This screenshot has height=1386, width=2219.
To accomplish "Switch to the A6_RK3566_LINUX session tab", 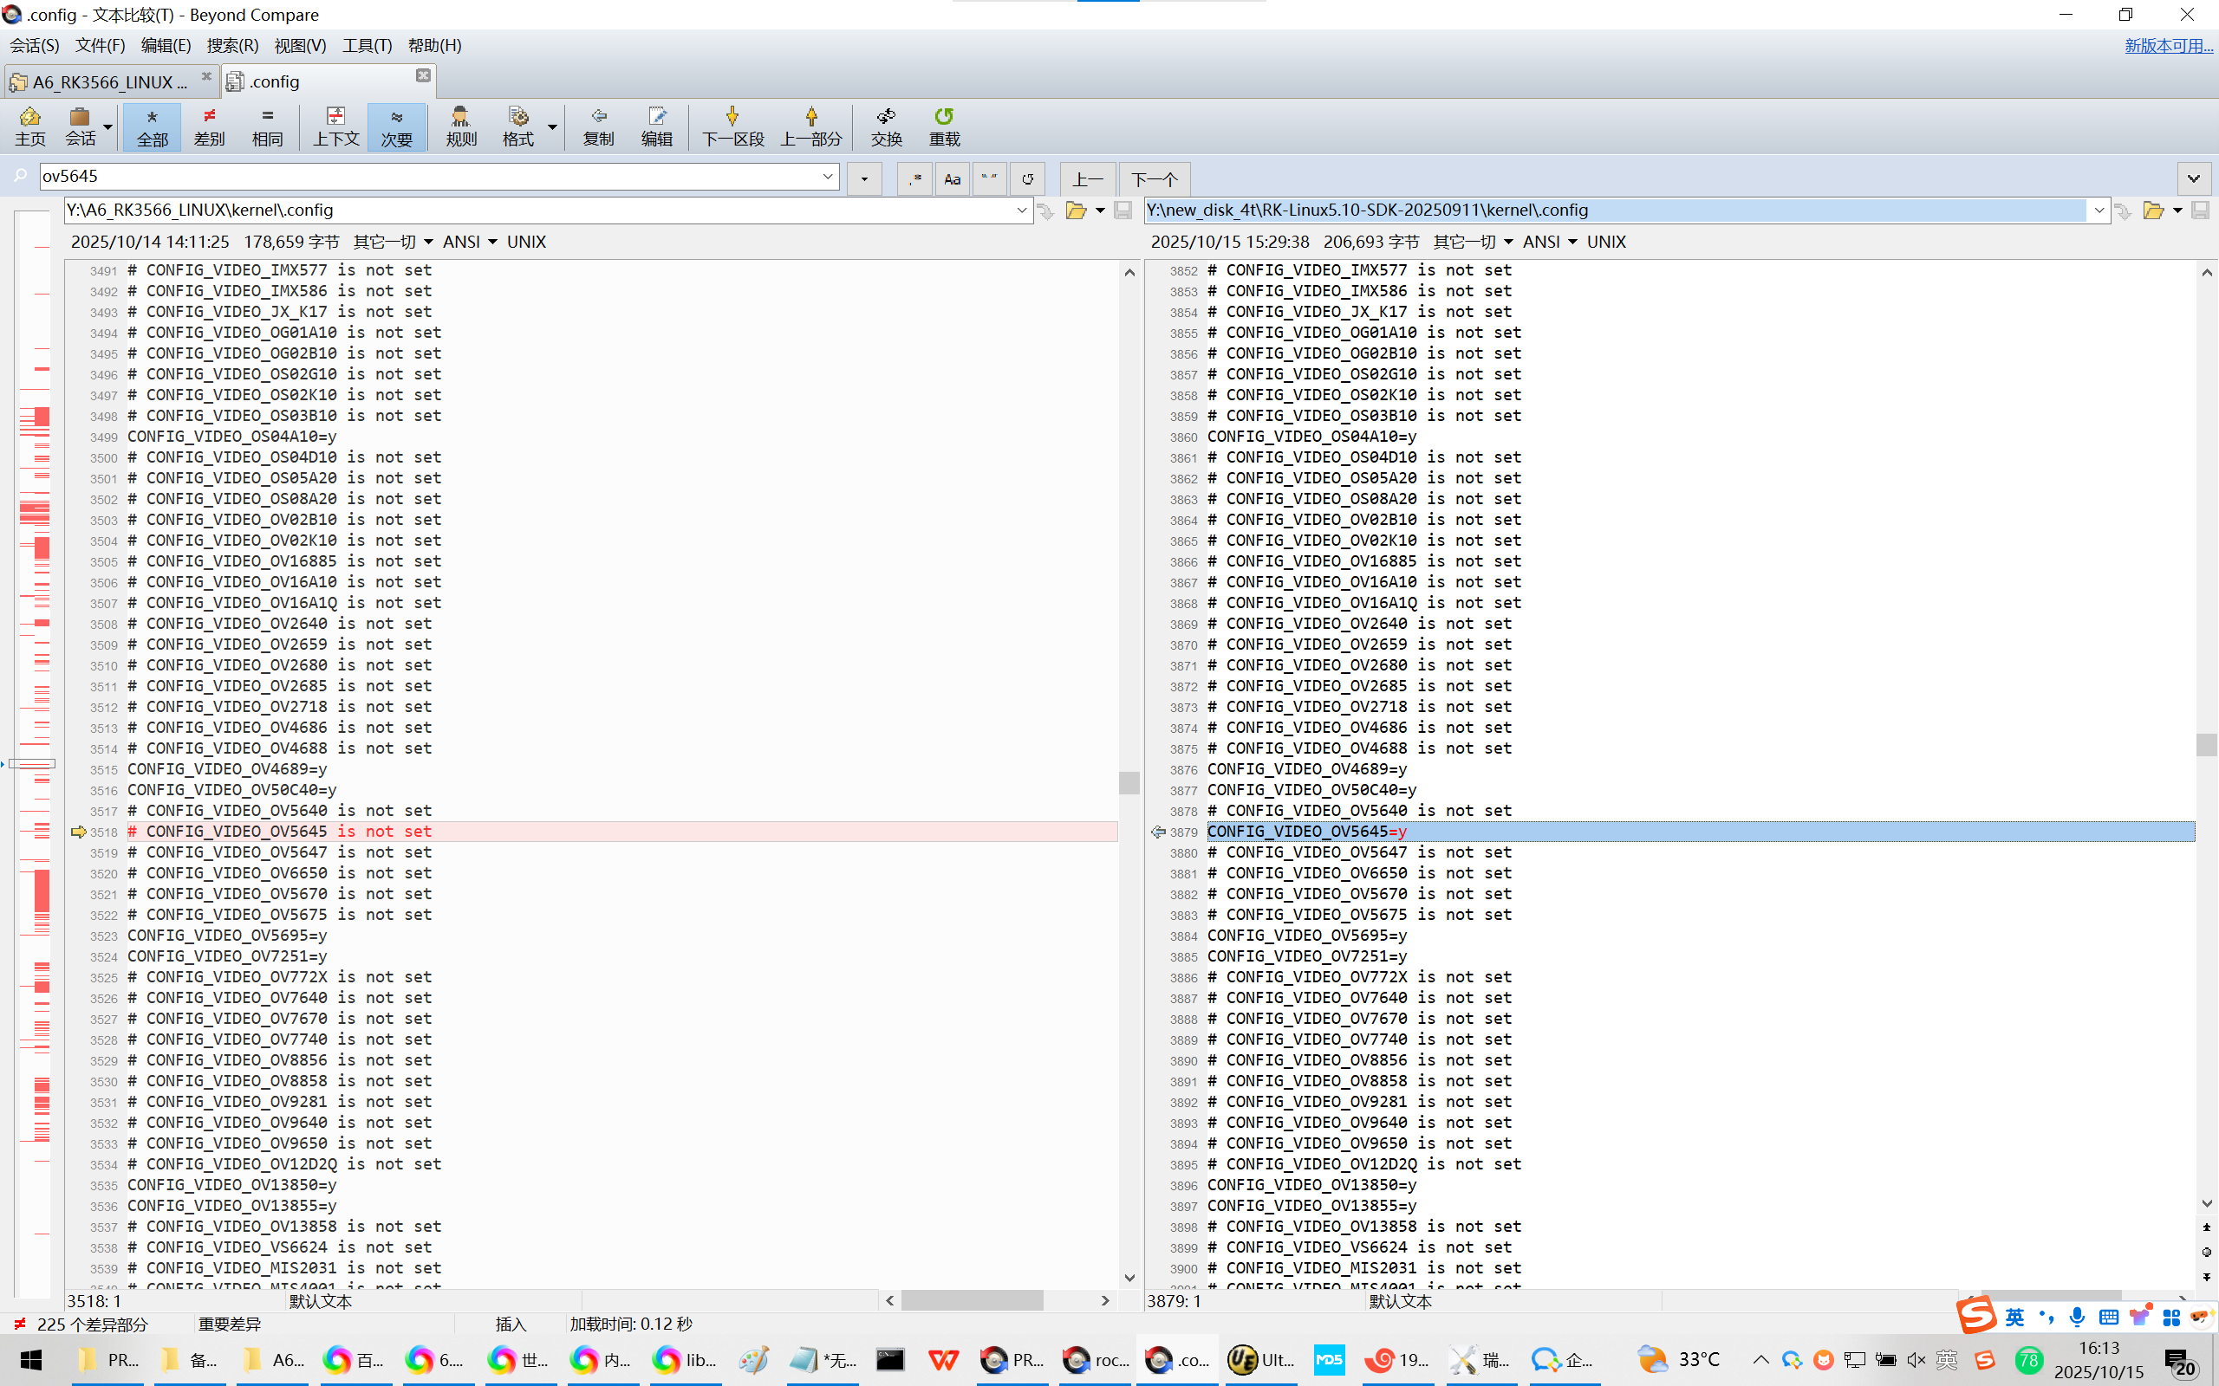I will coord(109,81).
